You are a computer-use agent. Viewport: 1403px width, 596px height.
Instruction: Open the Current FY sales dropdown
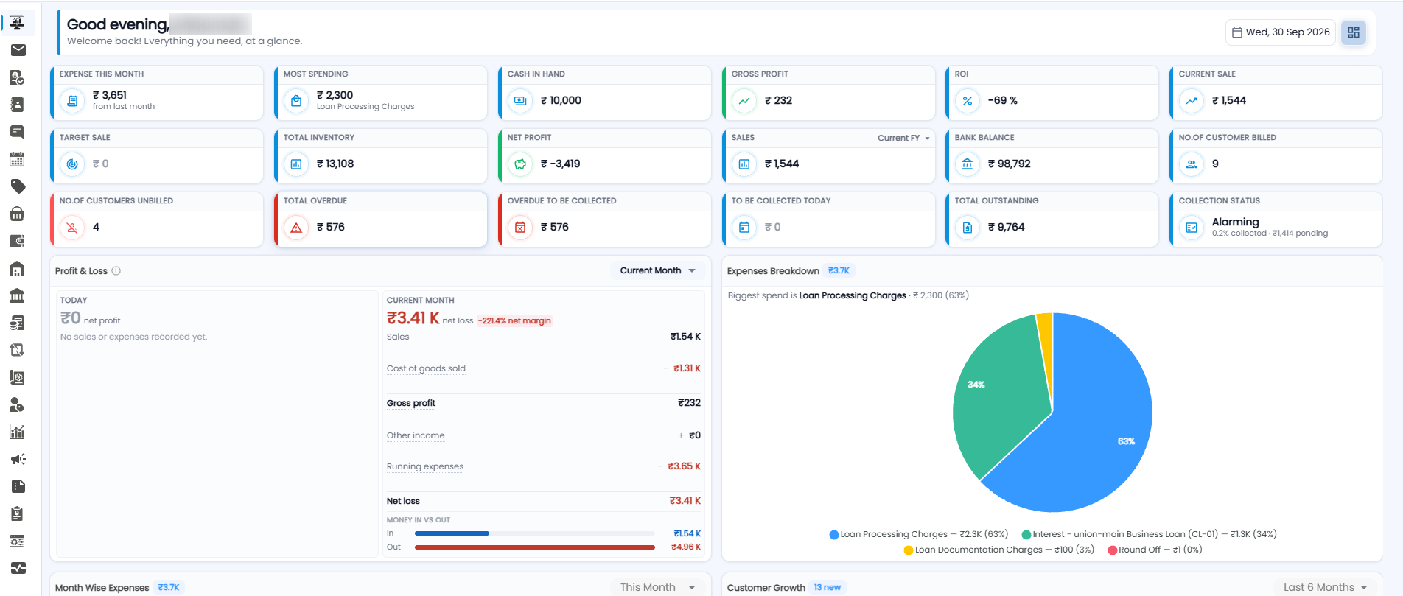click(x=903, y=138)
